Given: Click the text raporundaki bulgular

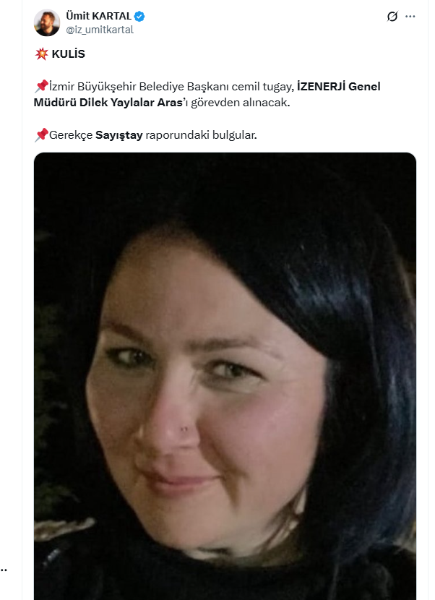Looking at the screenshot, I should (x=201, y=135).
